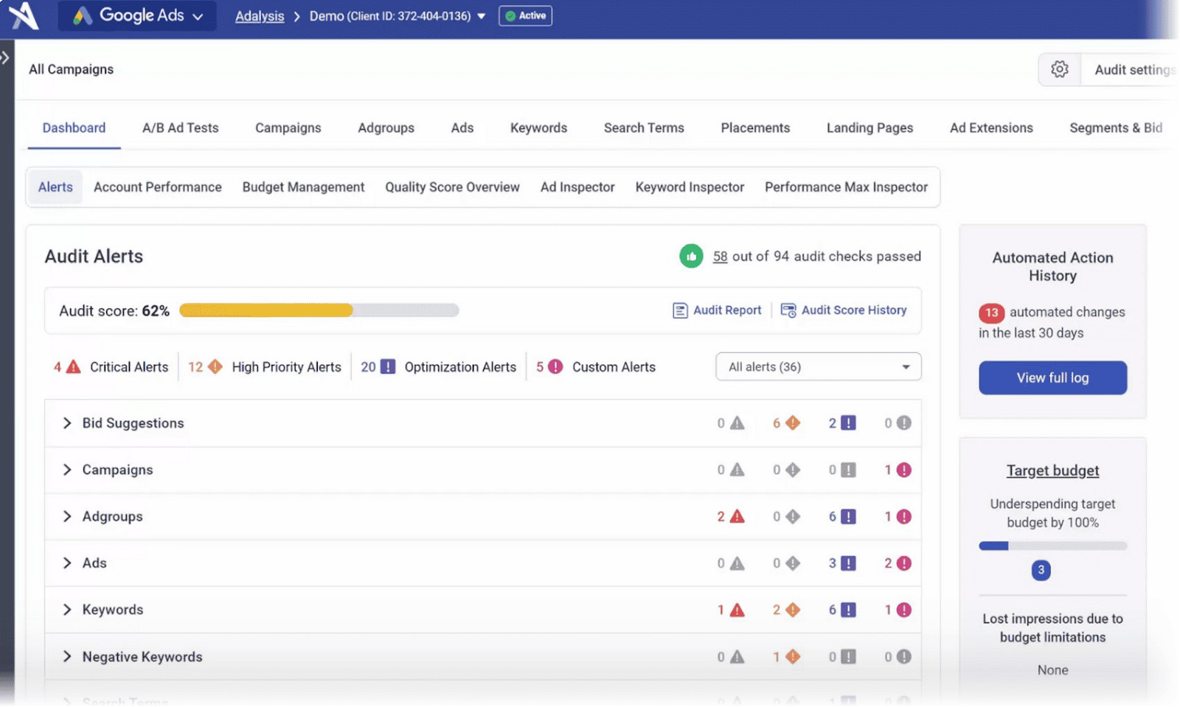Click the Active status badge
Screen dimensions: 1180x707
pos(525,15)
